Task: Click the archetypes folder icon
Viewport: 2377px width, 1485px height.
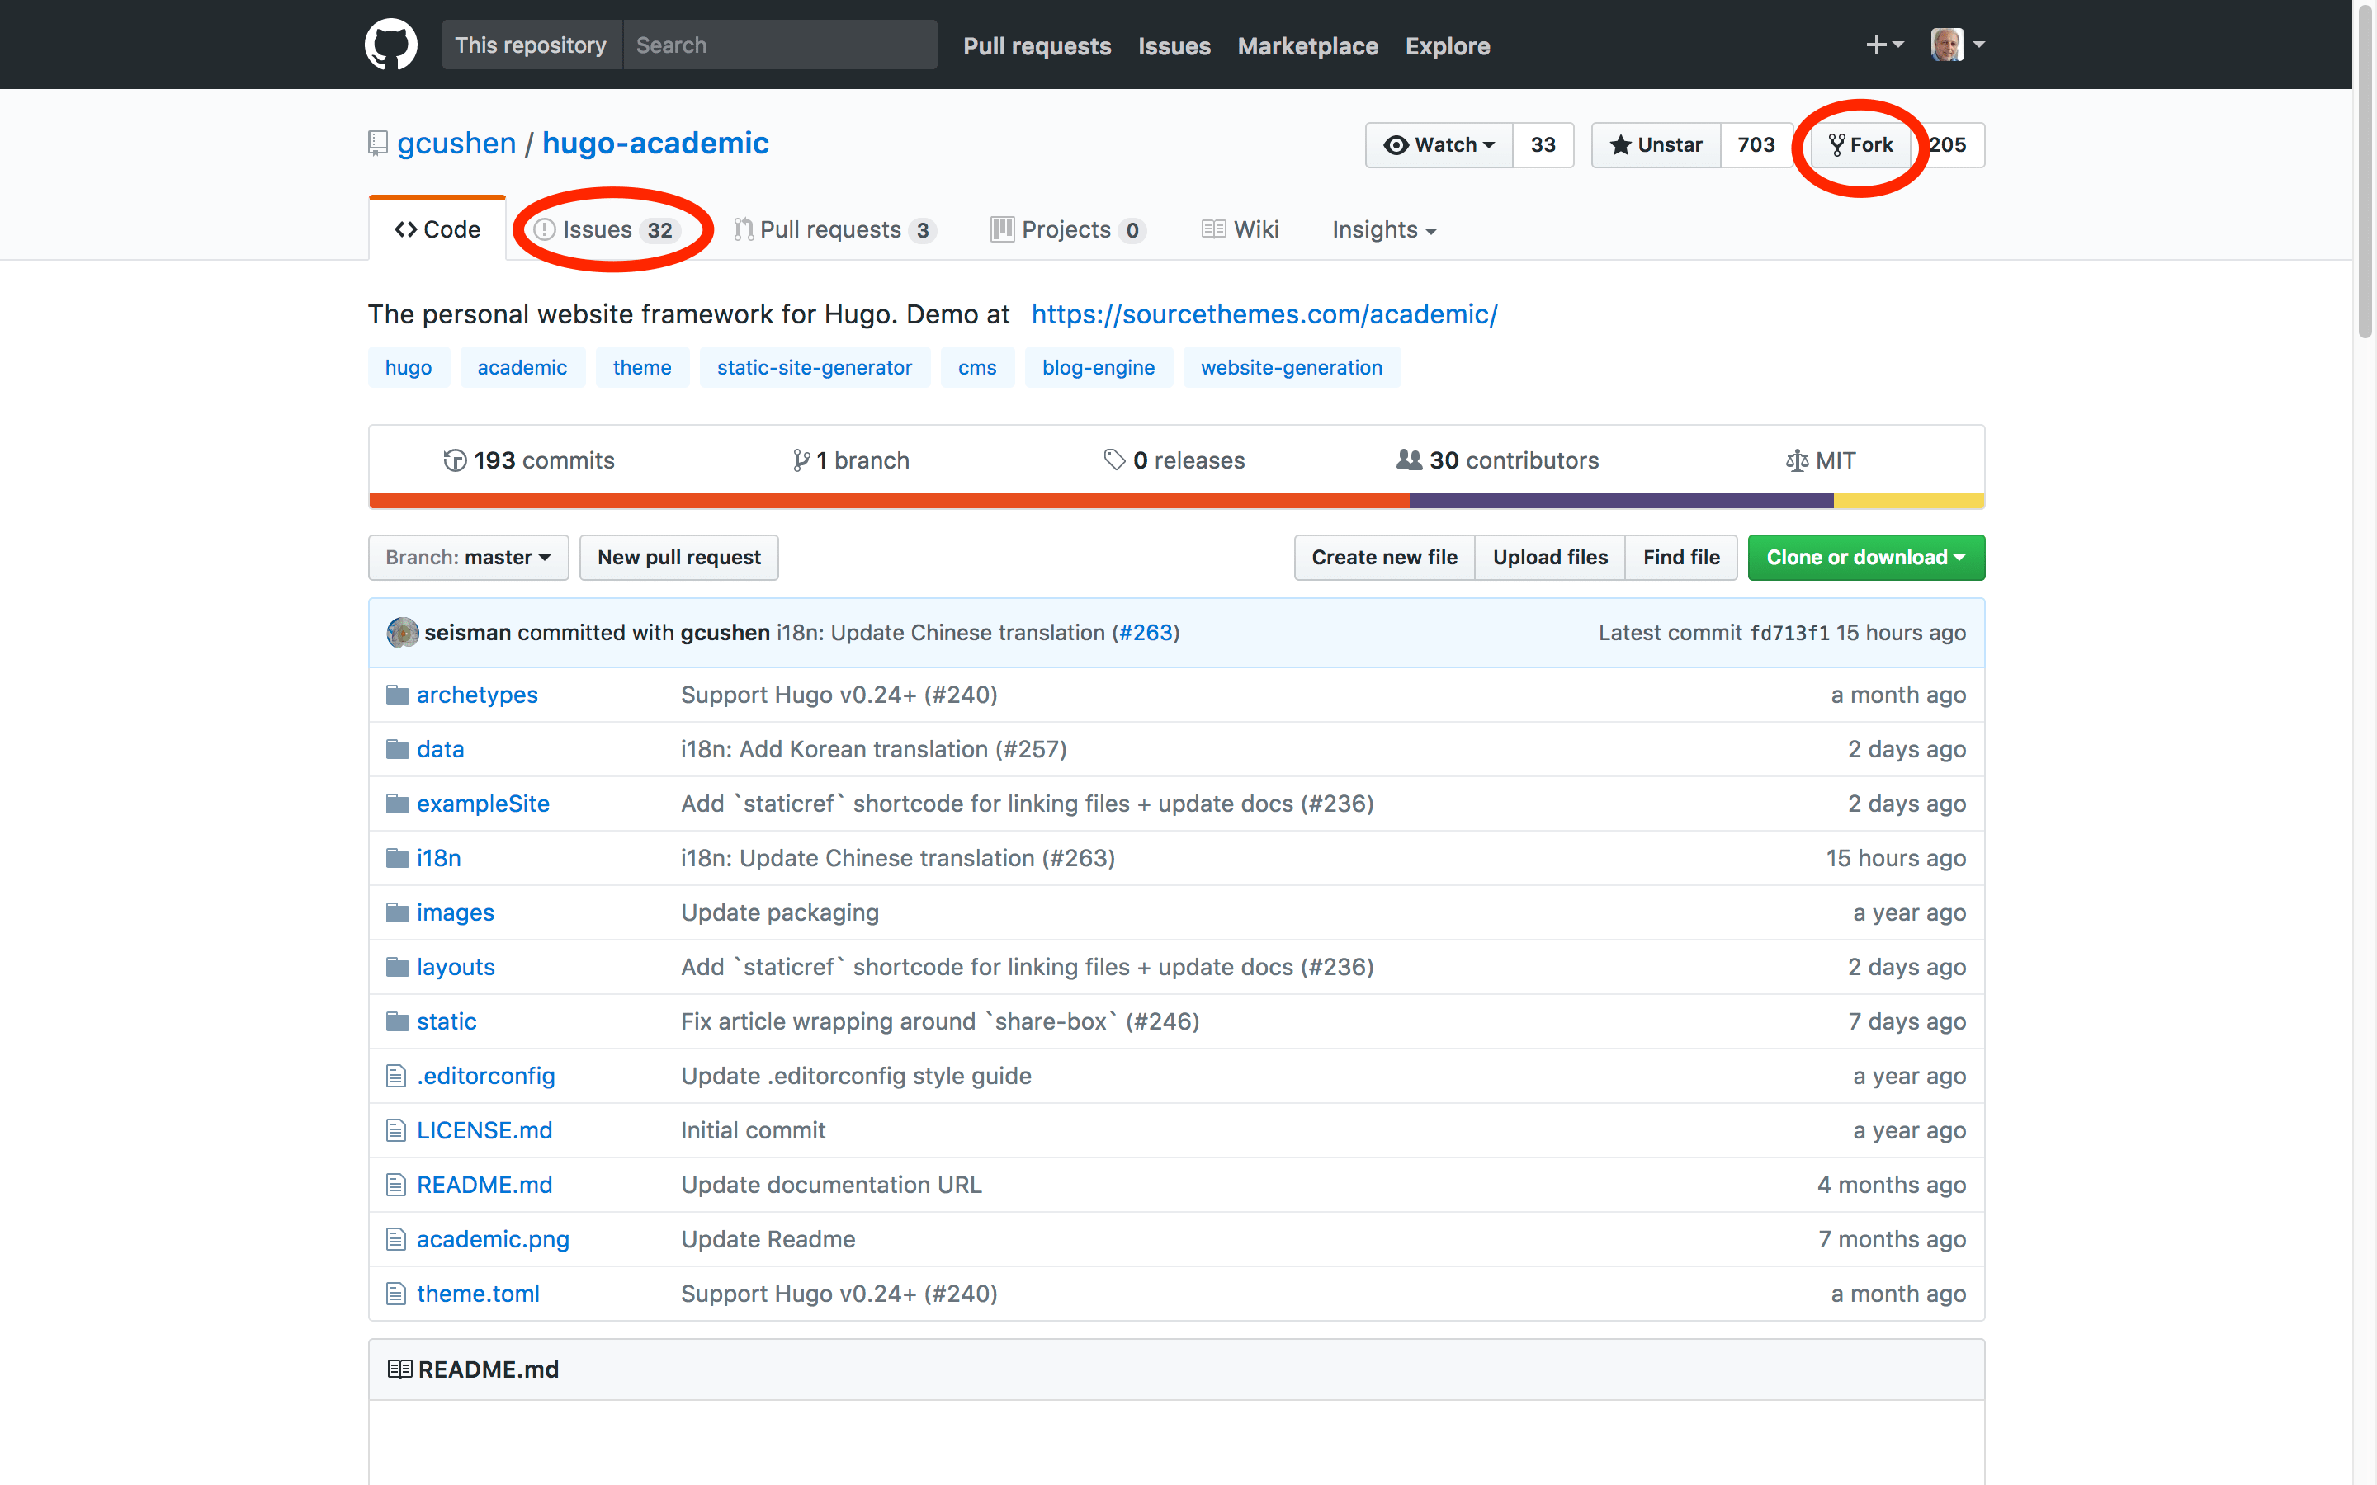Action: coord(397,695)
